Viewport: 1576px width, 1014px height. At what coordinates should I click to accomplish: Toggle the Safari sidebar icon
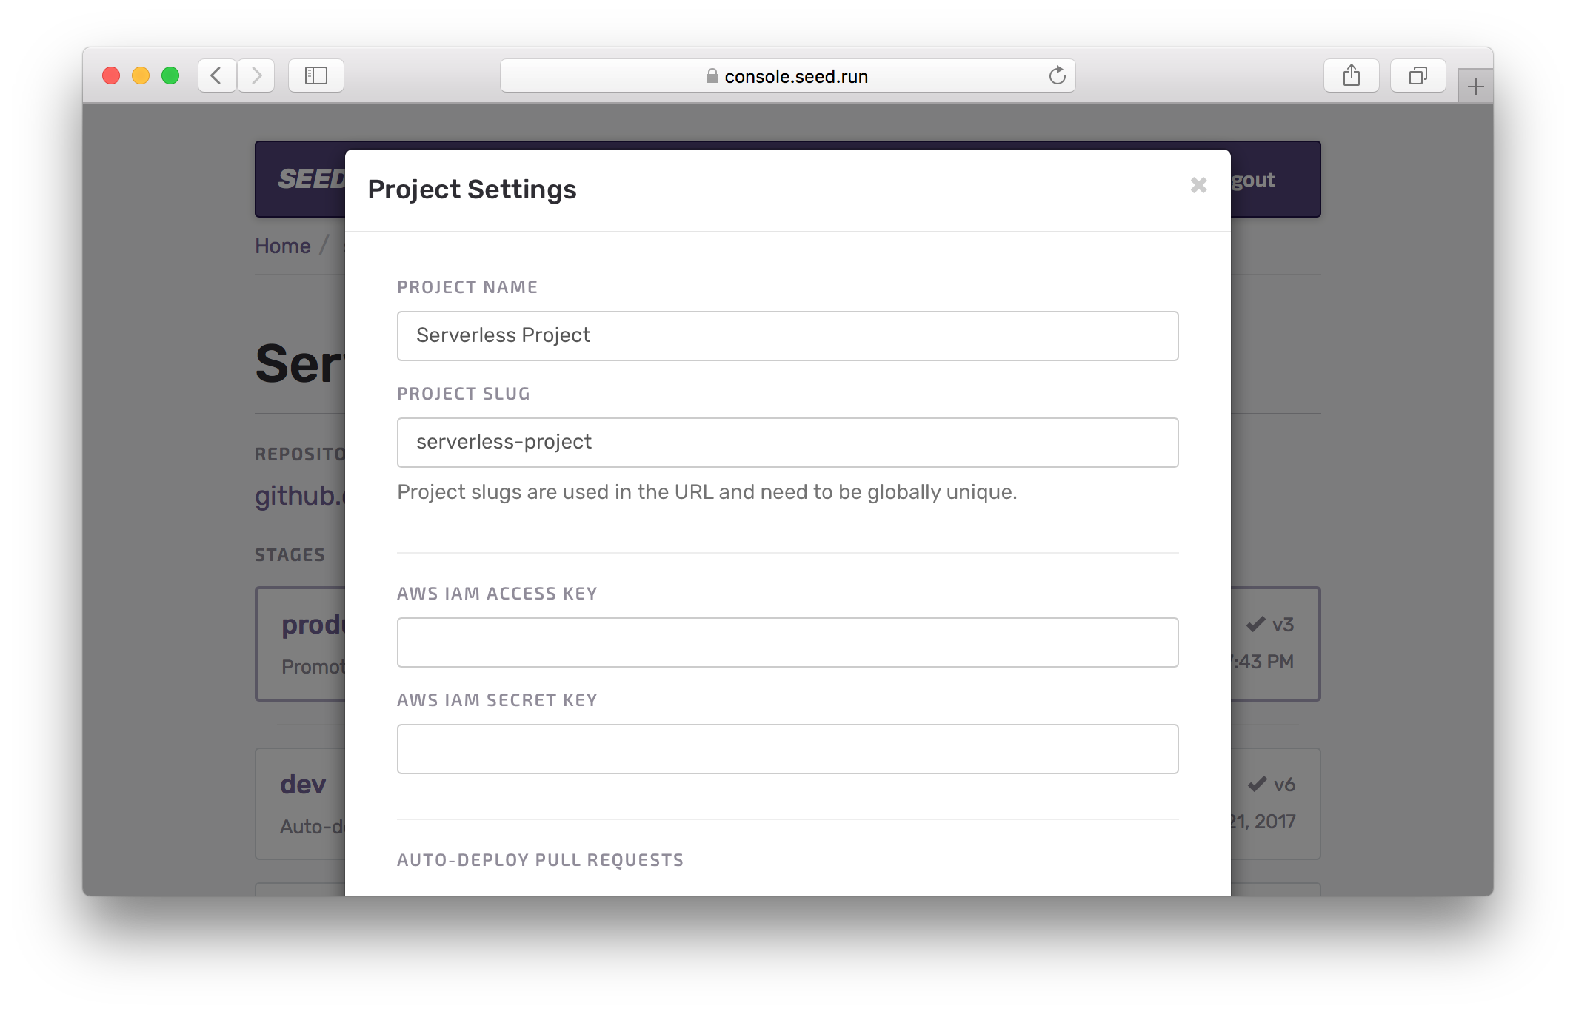(x=316, y=75)
